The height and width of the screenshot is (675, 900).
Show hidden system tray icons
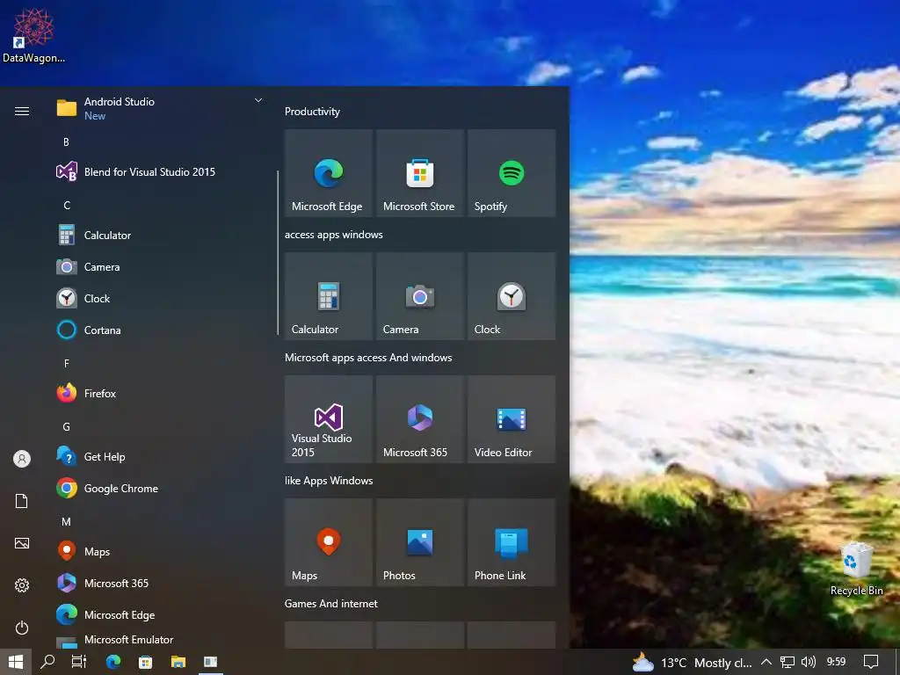click(766, 663)
